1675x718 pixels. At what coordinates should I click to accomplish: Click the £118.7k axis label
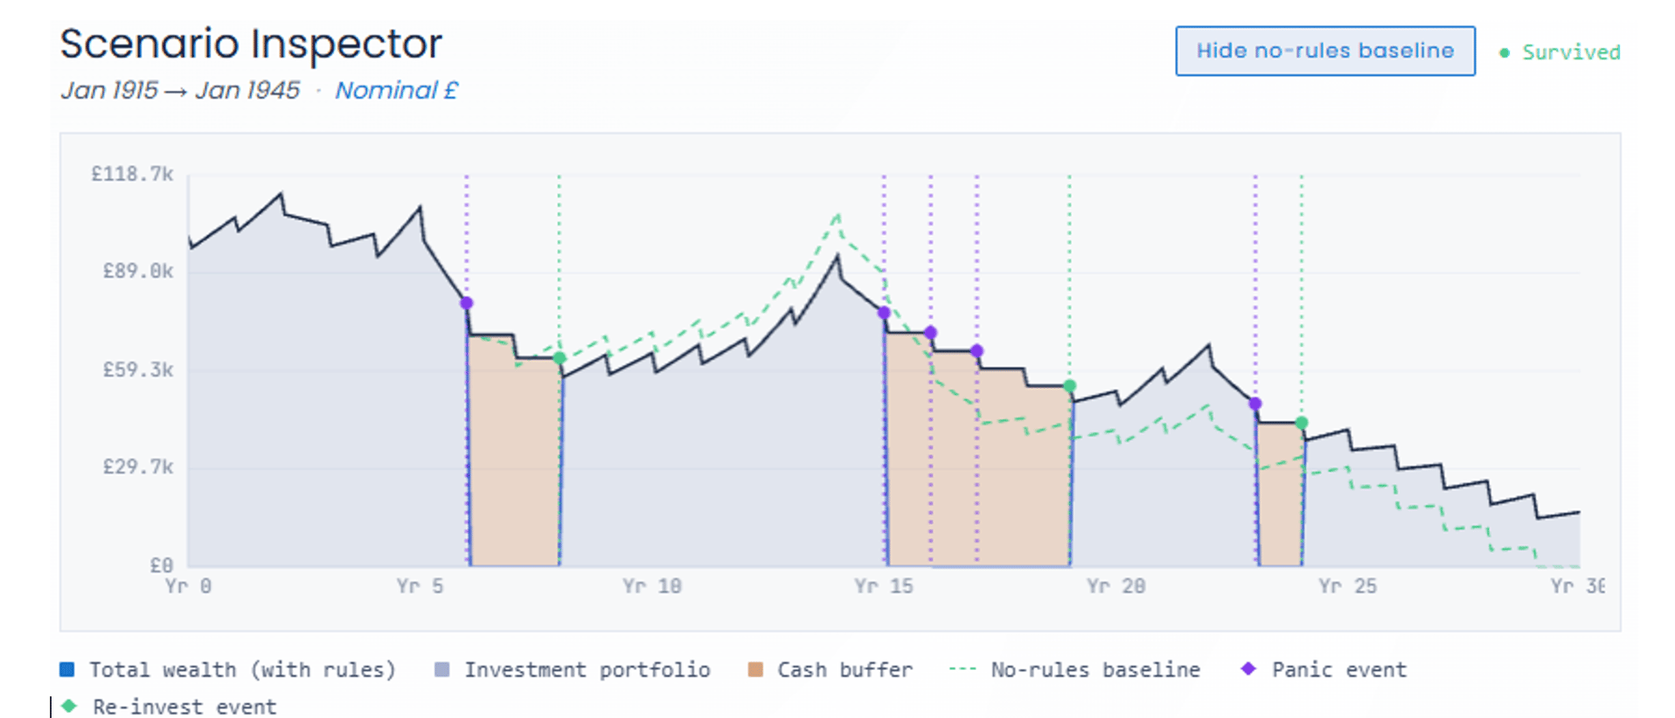coord(132,174)
